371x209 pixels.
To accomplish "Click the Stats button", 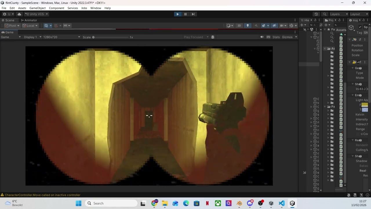I will coord(276,37).
